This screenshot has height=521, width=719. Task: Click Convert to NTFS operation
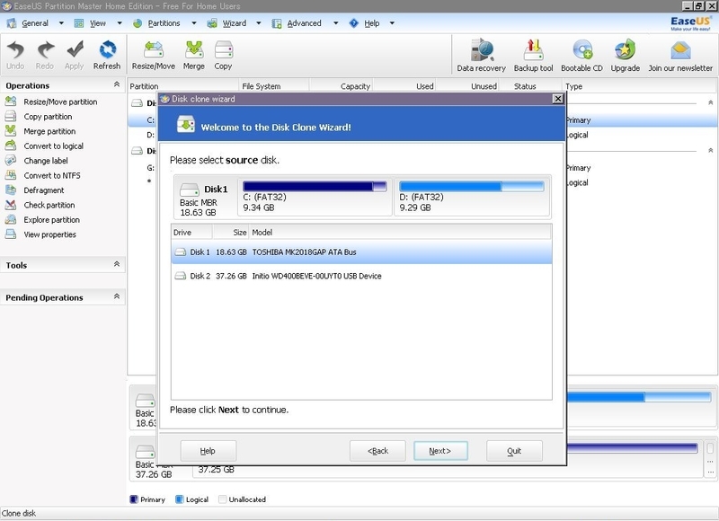[x=42, y=175]
